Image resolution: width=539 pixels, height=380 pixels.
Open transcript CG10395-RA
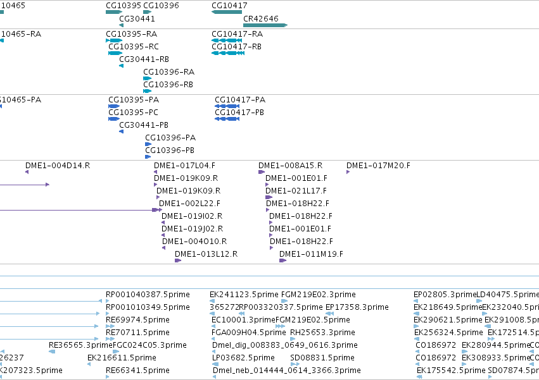131,34
